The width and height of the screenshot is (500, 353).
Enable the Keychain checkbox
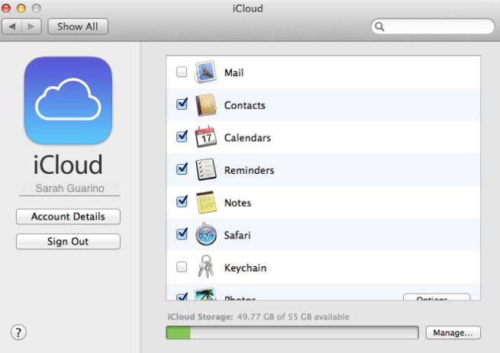[182, 268]
